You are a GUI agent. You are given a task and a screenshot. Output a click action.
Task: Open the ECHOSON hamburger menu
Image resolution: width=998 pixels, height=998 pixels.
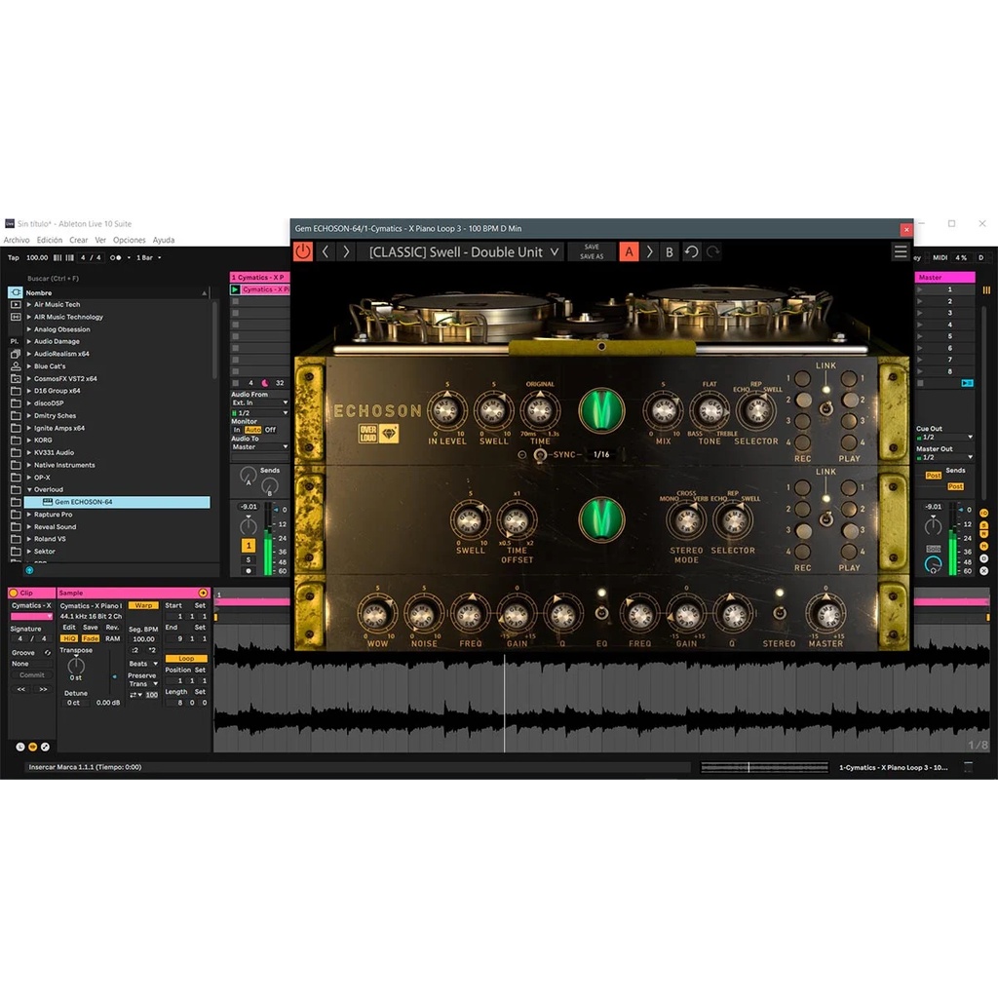point(900,252)
